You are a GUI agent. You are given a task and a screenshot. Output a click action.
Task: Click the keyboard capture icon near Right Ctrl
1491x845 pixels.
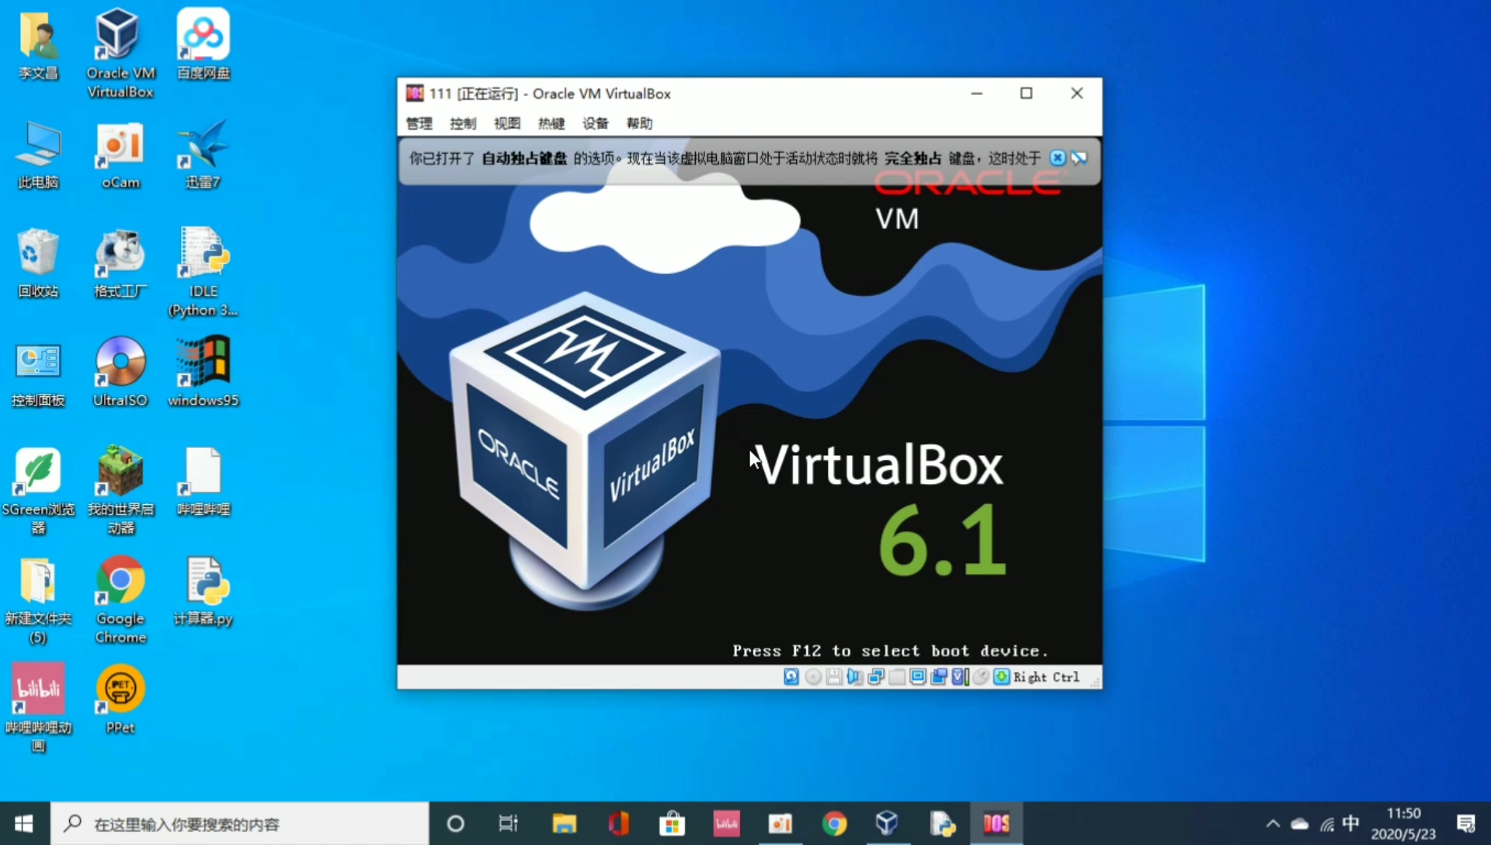coord(1003,677)
